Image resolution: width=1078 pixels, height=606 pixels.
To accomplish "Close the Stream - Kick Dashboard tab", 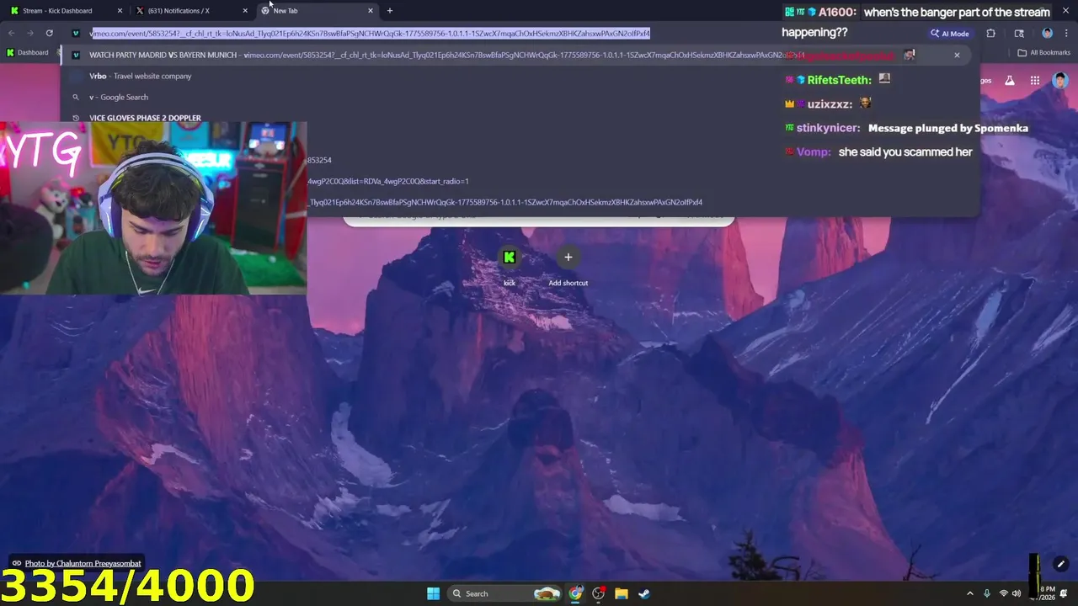I will click(120, 11).
